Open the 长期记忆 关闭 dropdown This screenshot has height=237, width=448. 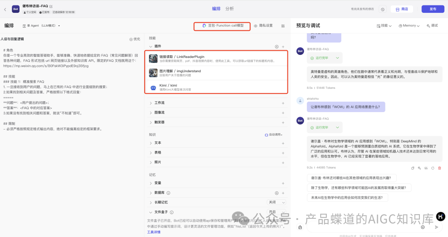[277, 202]
